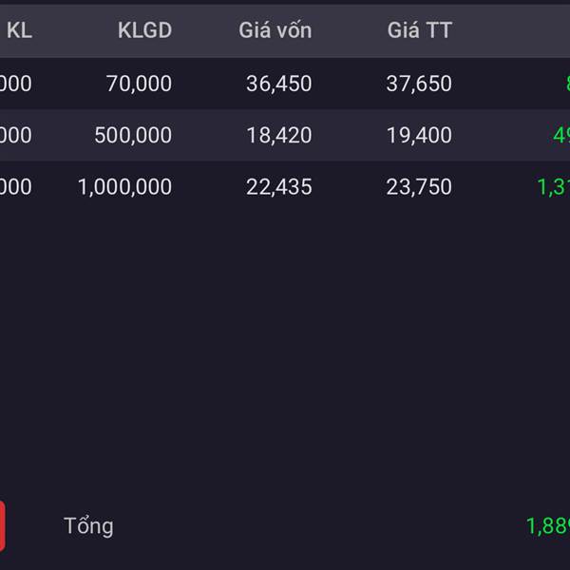Image resolution: width=570 pixels, height=570 pixels.
Task: Select cost price 22,435 cell
Action: pyautogui.click(x=278, y=187)
